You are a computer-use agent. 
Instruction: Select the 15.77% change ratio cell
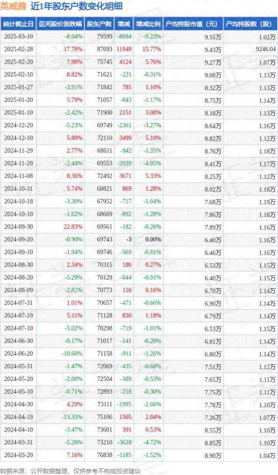152,49
